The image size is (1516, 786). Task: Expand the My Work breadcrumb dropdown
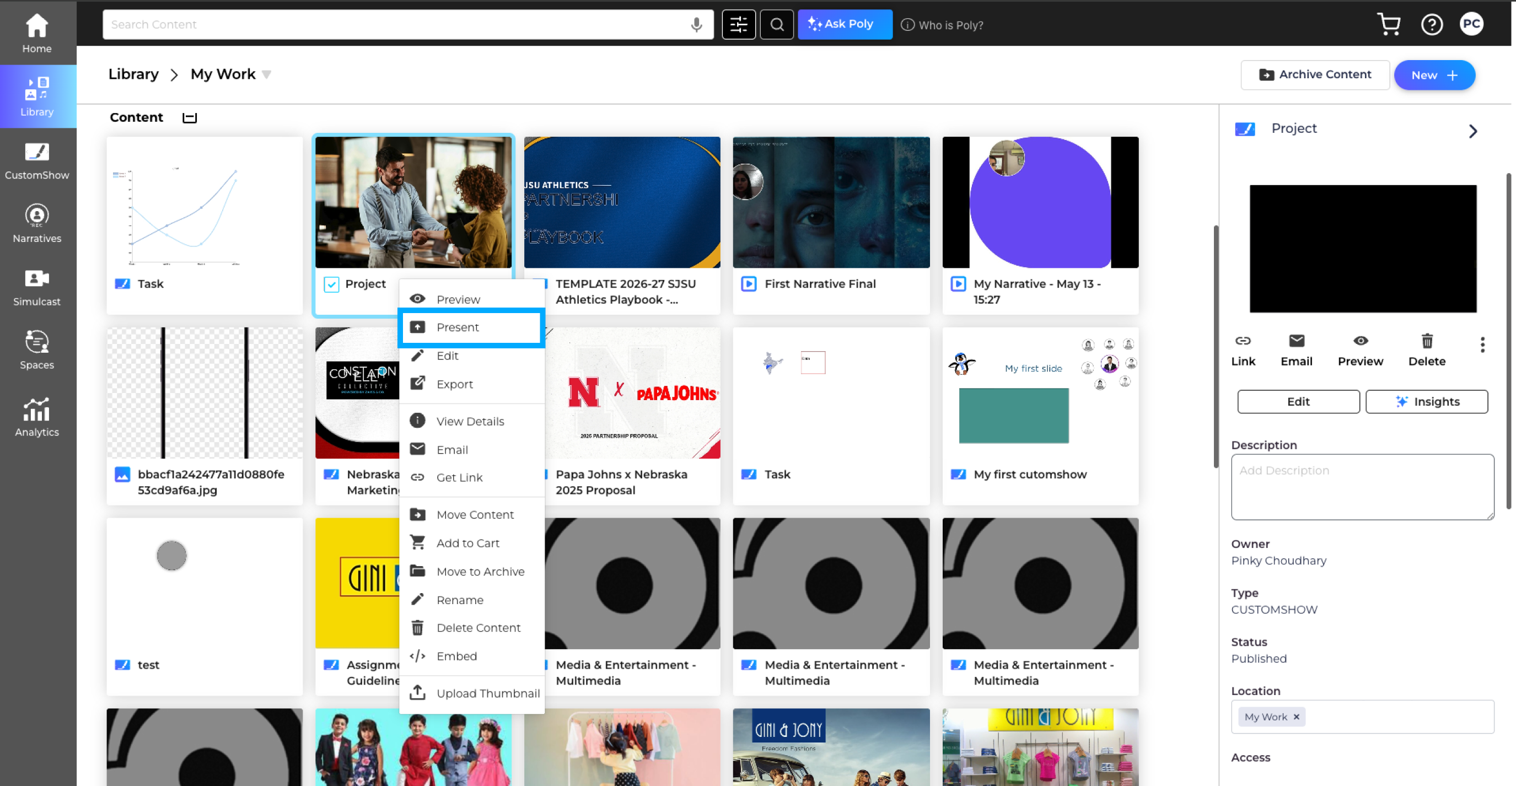[x=266, y=74]
